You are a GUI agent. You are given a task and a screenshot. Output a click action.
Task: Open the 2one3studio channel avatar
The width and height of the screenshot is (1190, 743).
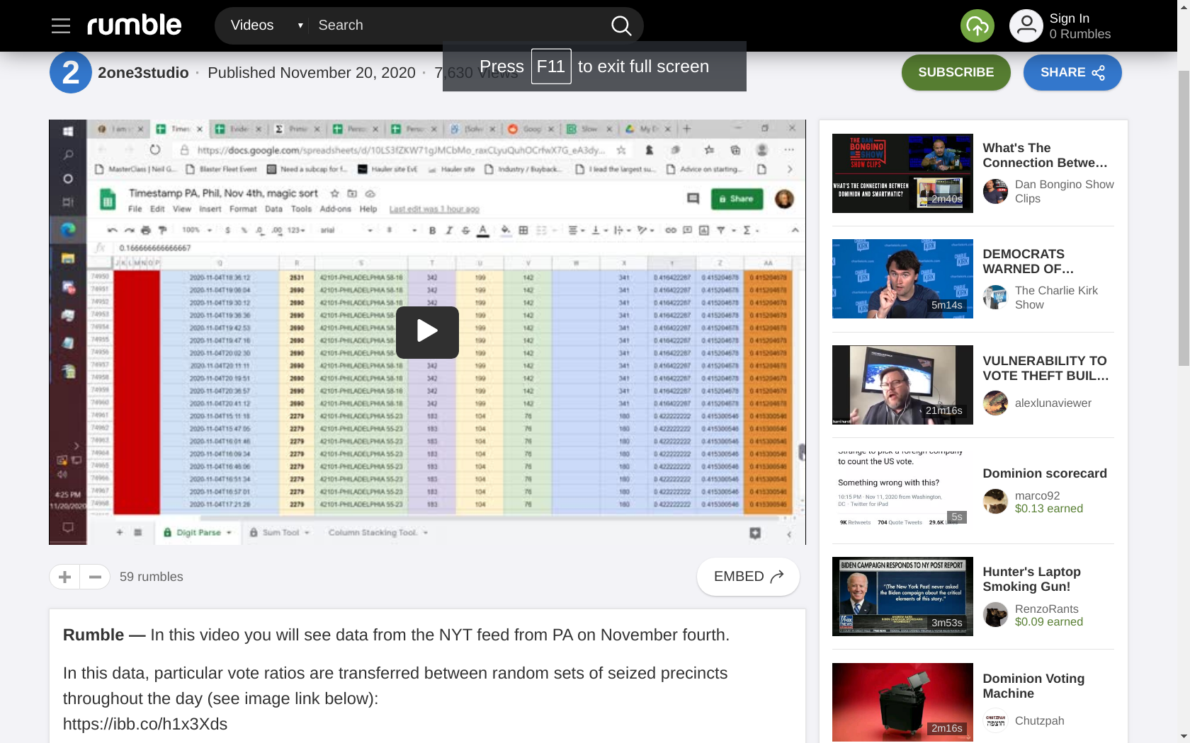70,72
